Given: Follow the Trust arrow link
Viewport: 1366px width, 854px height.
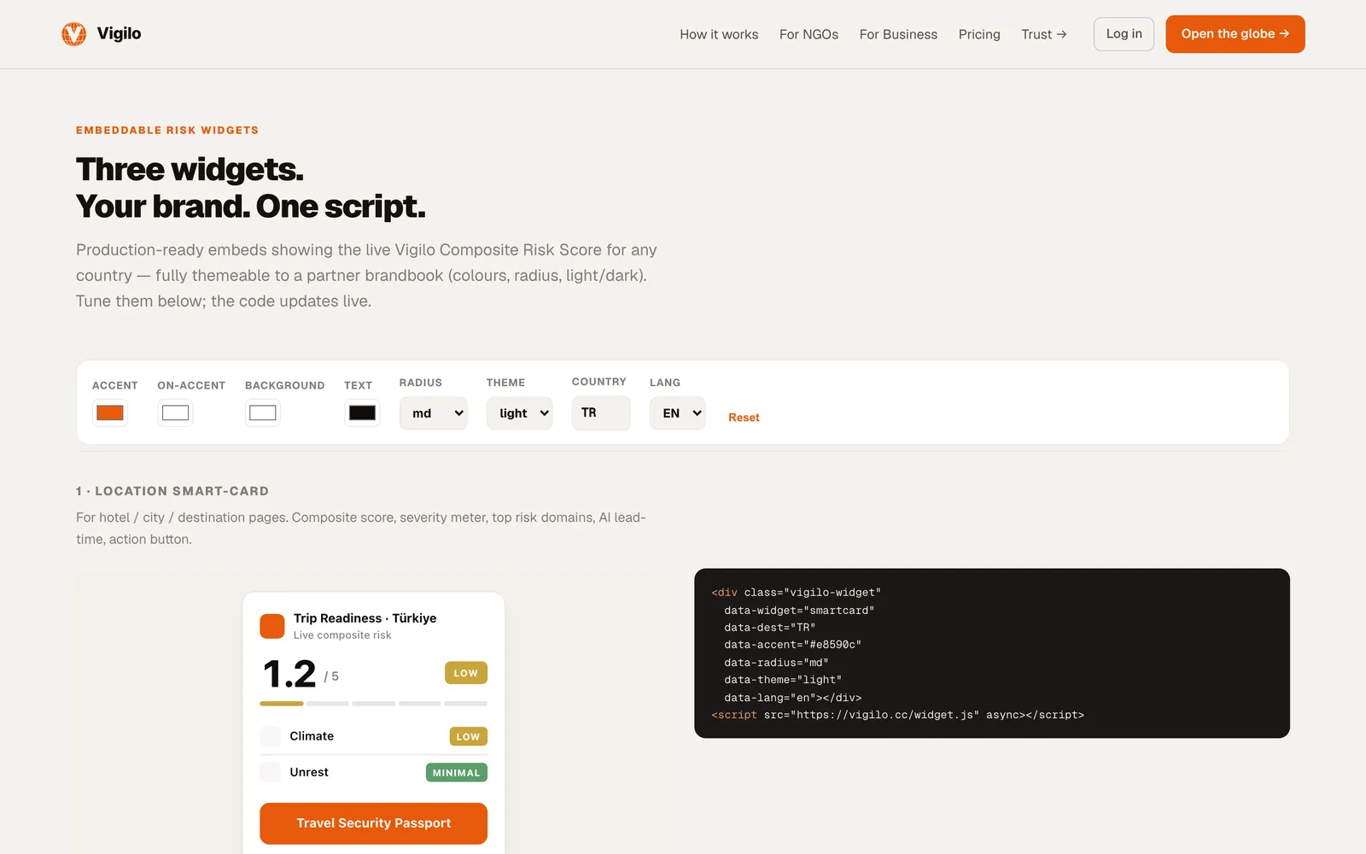Looking at the screenshot, I should (x=1043, y=34).
